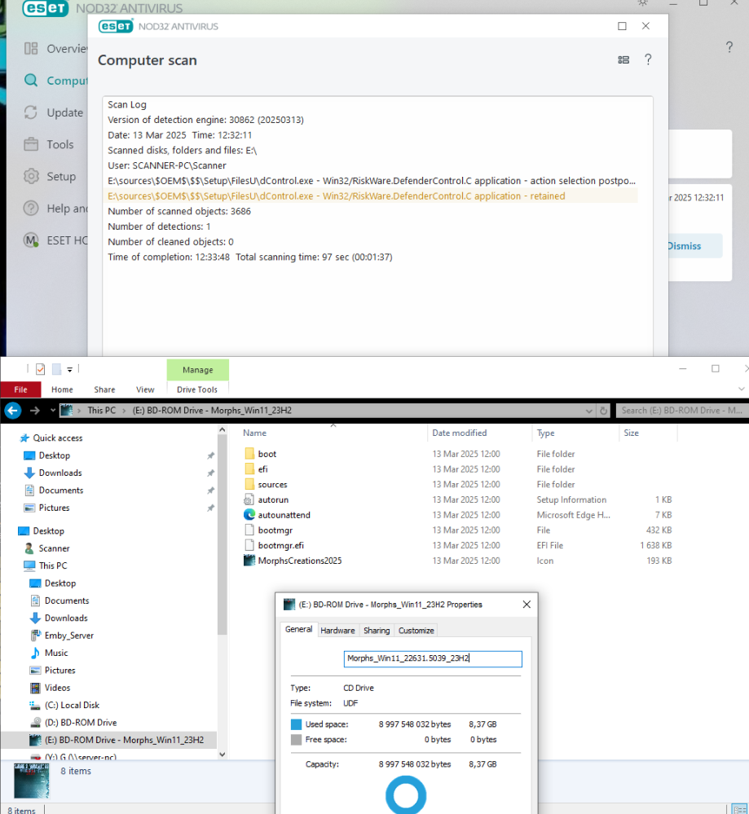
Task: Click the question mark in ESET main window
Action: [729, 47]
